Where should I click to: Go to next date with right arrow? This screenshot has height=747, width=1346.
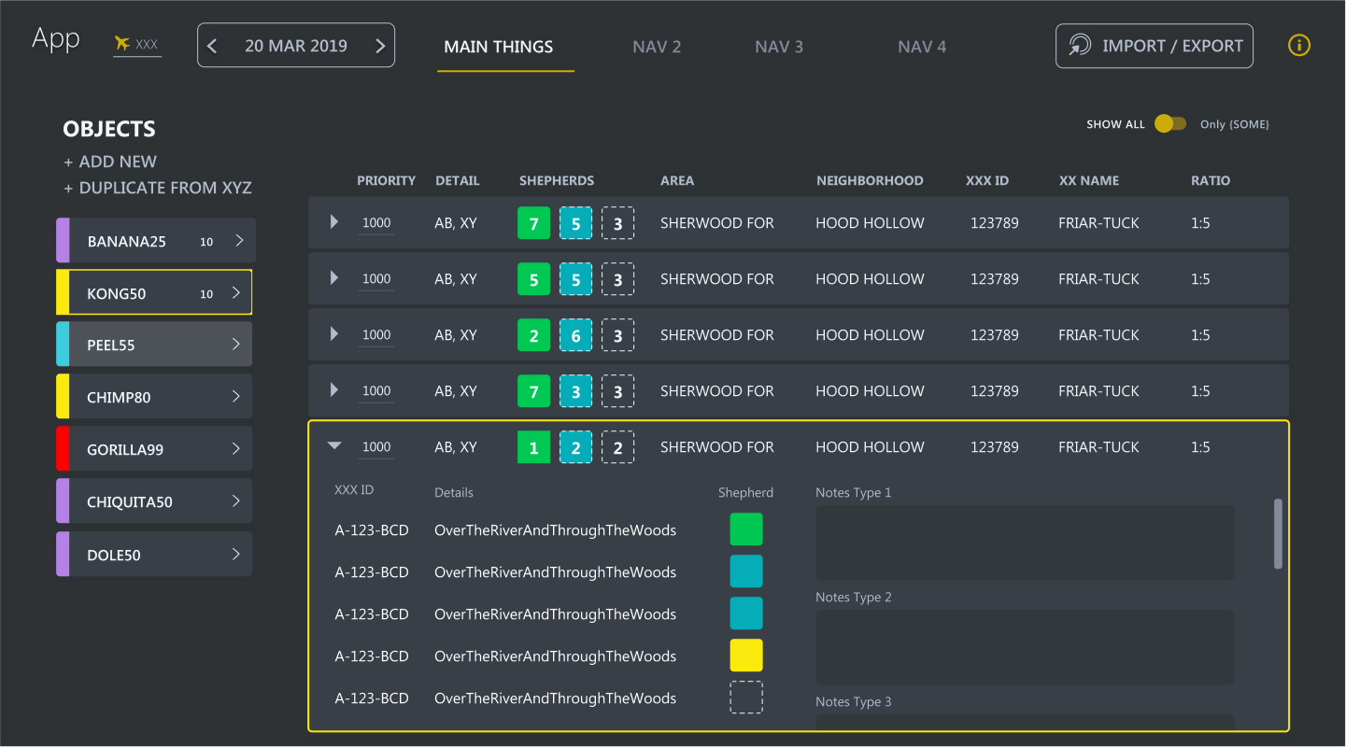click(x=380, y=46)
